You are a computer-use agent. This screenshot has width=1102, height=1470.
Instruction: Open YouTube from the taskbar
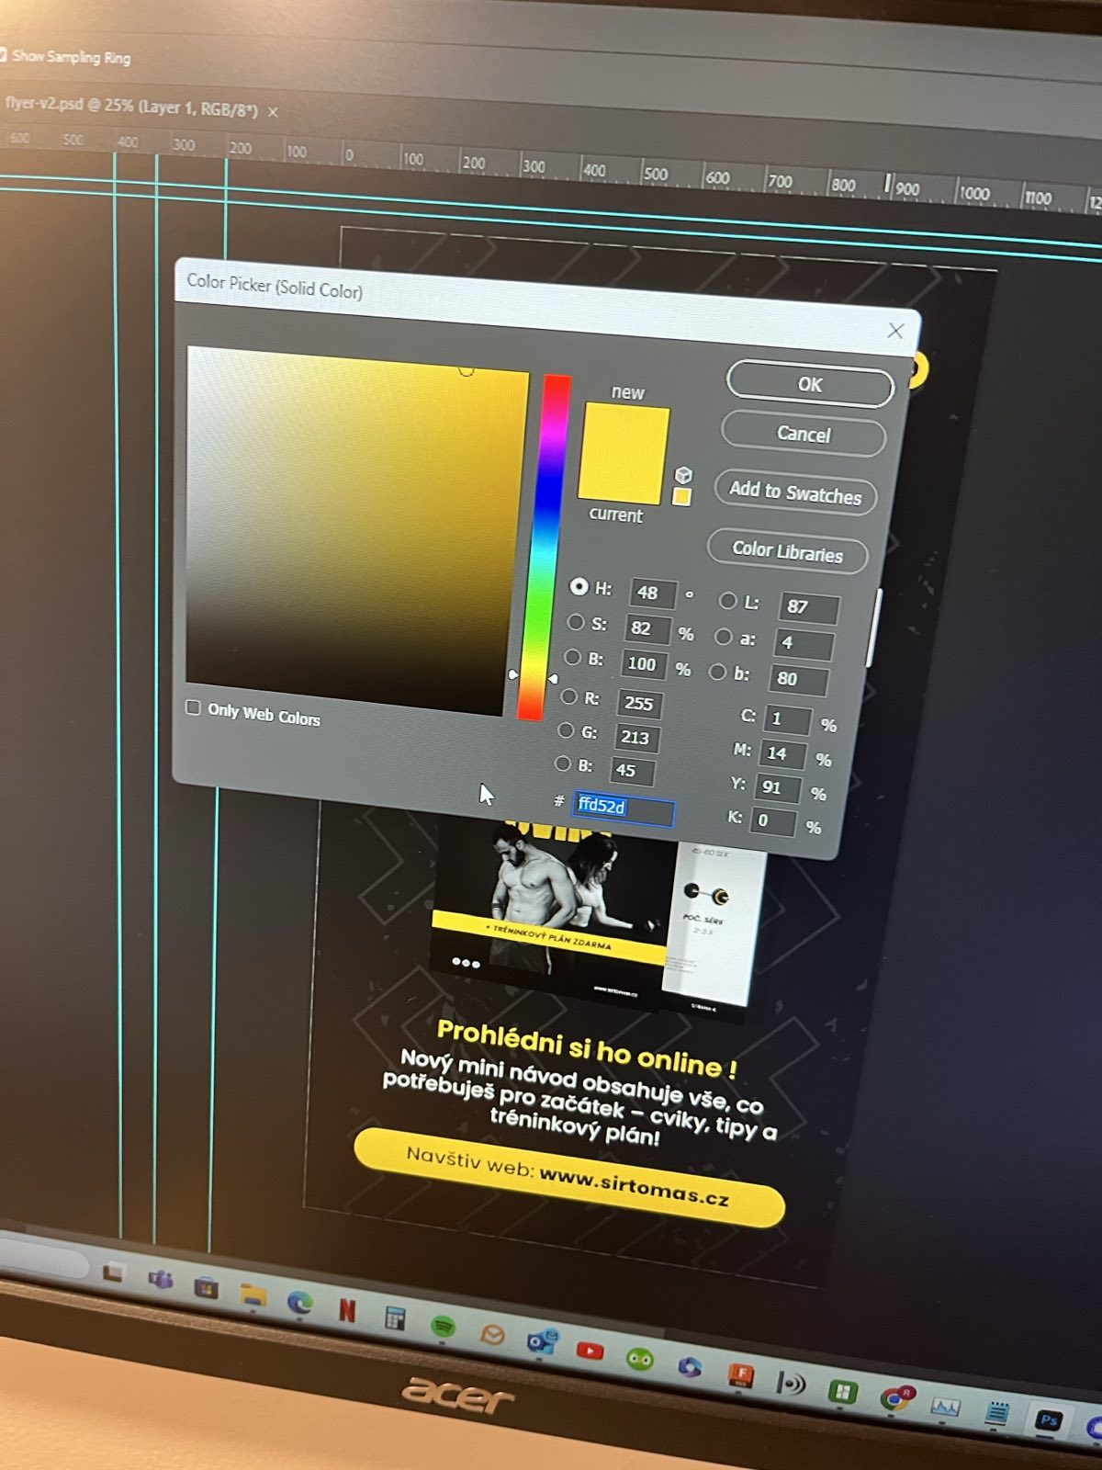[590, 1351]
